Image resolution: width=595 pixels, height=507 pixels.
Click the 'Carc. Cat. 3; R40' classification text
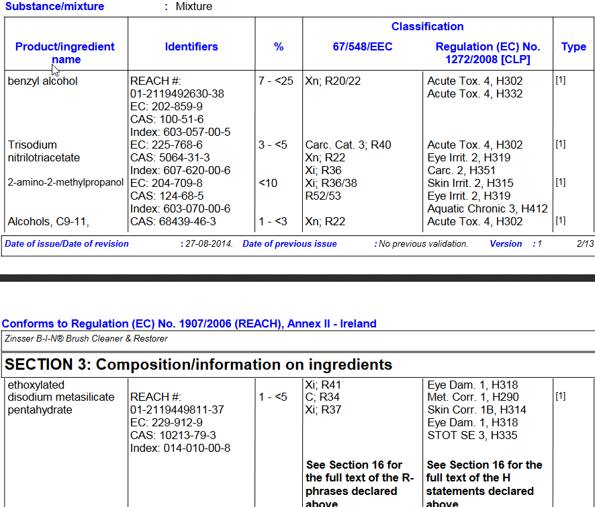[348, 145]
